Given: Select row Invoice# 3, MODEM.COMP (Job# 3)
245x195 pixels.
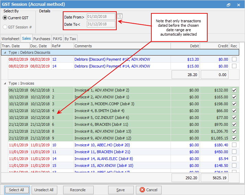Looking at the screenshot, I should (124, 104).
